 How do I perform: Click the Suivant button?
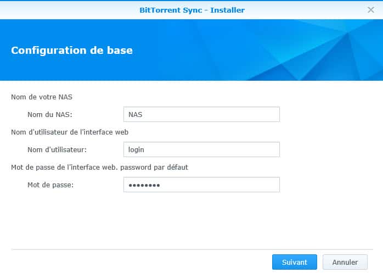[x=294, y=262]
